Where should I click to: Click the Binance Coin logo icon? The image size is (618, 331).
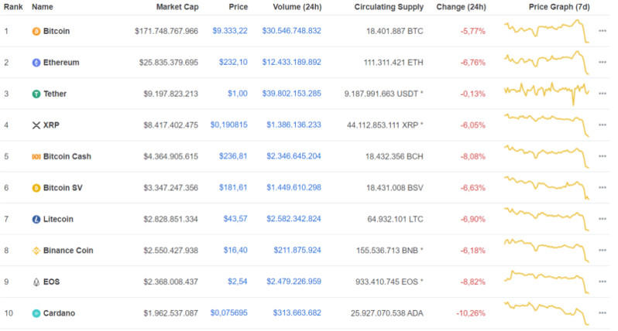36,251
